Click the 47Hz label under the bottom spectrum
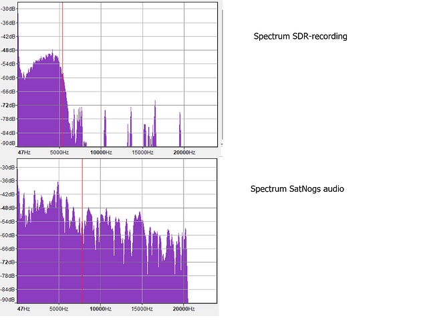Image resolution: width=435 pixels, height=334 pixels. pyautogui.click(x=23, y=309)
